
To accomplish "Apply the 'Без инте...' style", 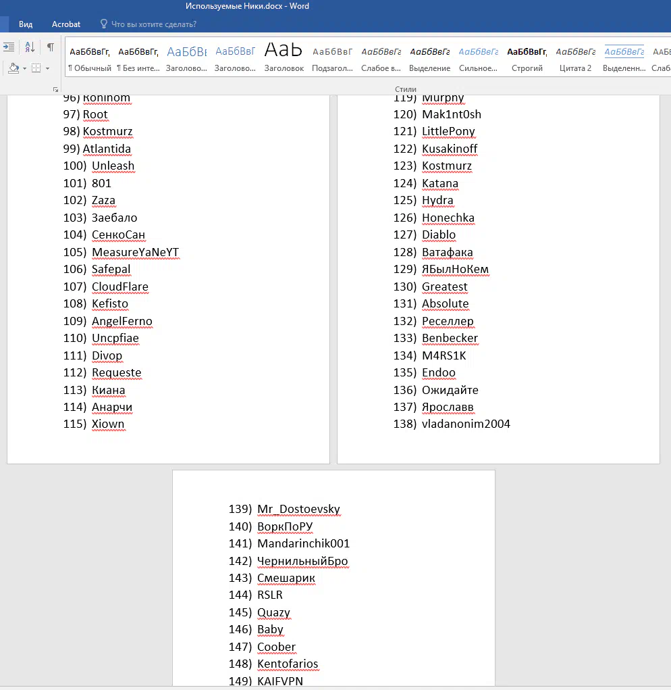I will 138,57.
